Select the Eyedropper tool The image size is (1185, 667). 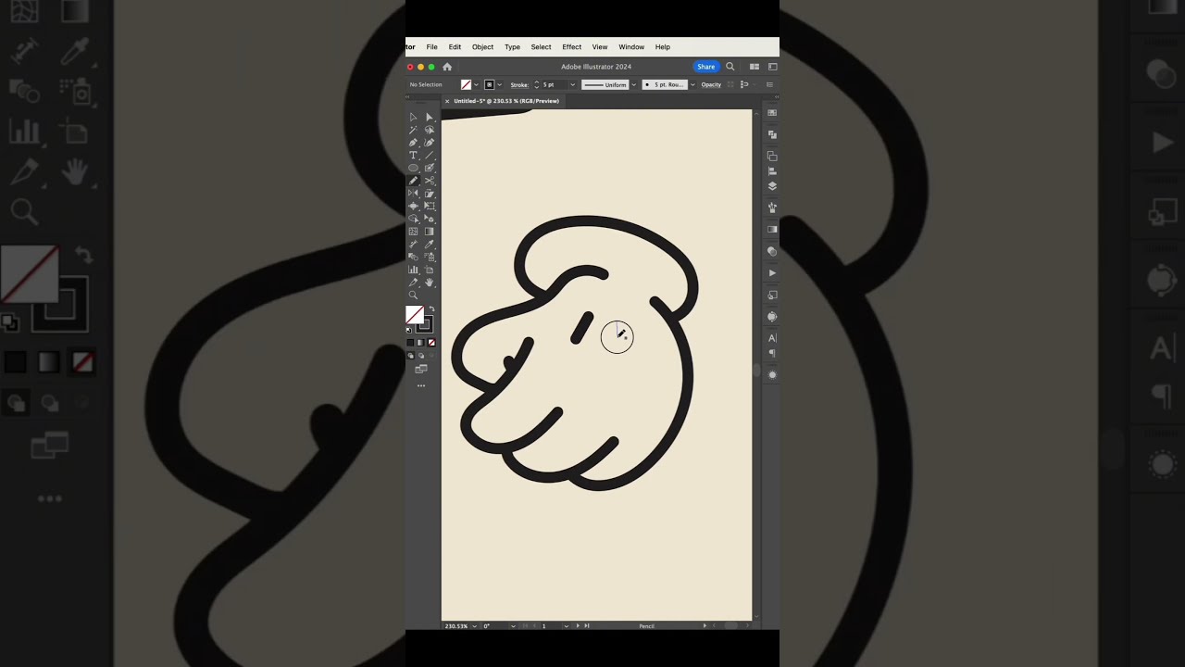pyautogui.click(x=430, y=245)
